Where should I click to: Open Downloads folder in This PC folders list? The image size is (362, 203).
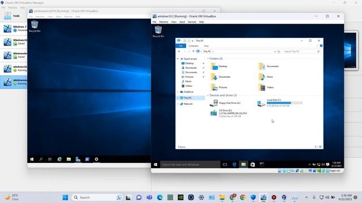click(x=220, y=77)
